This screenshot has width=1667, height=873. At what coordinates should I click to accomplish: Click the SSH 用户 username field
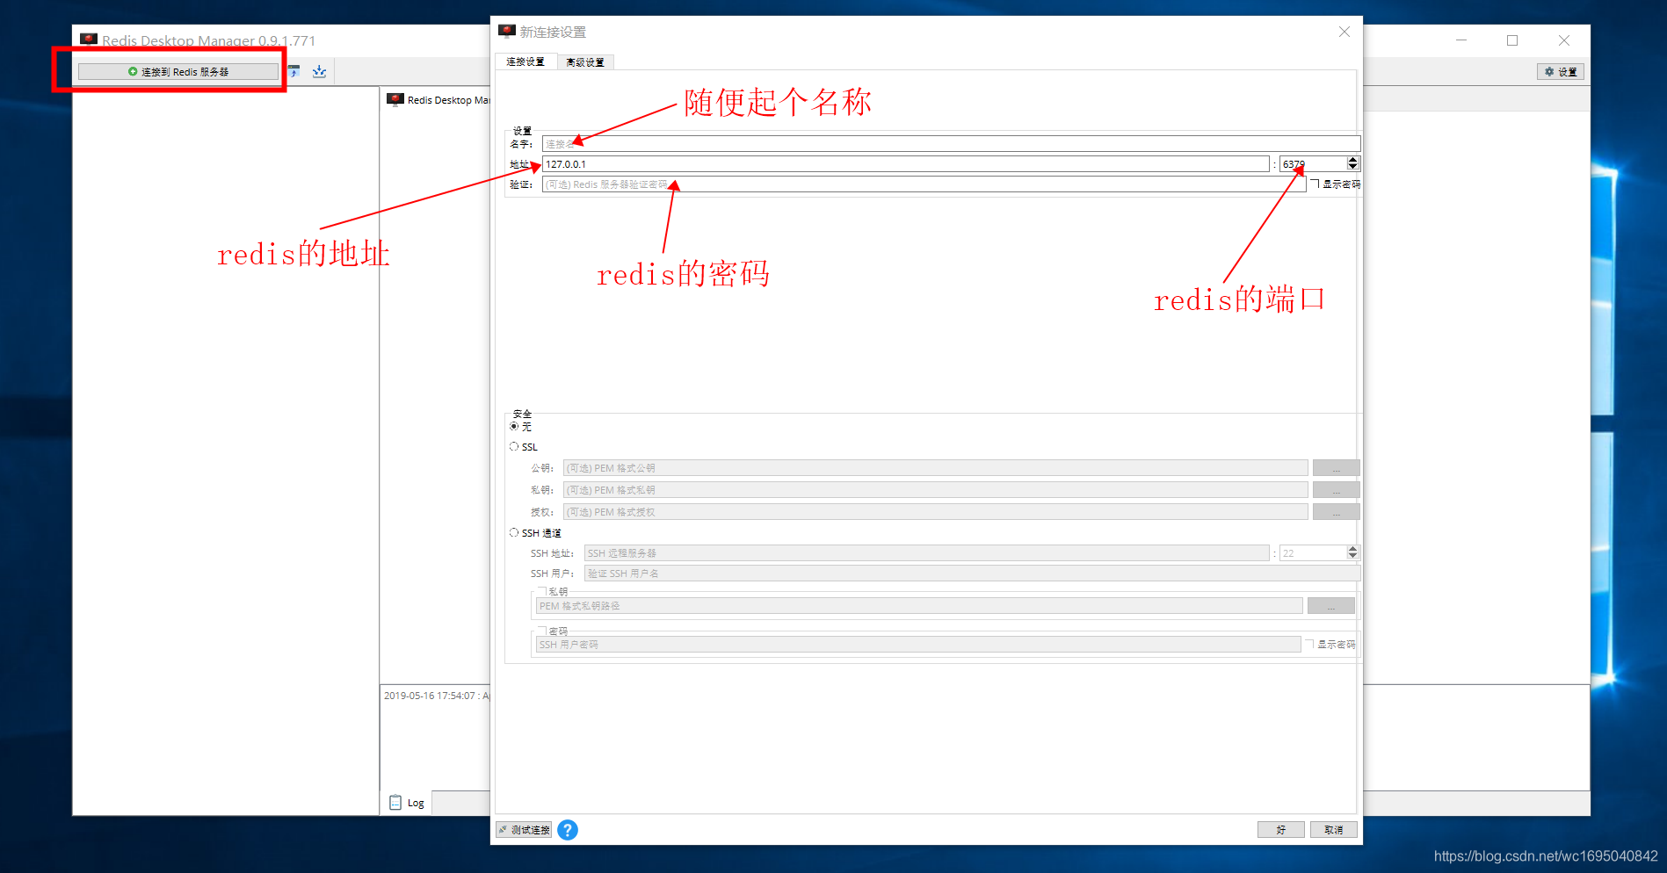972,574
